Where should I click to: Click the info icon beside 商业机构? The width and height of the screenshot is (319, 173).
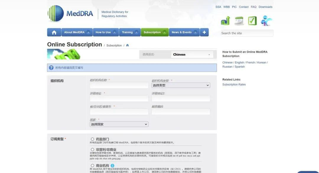point(112,165)
